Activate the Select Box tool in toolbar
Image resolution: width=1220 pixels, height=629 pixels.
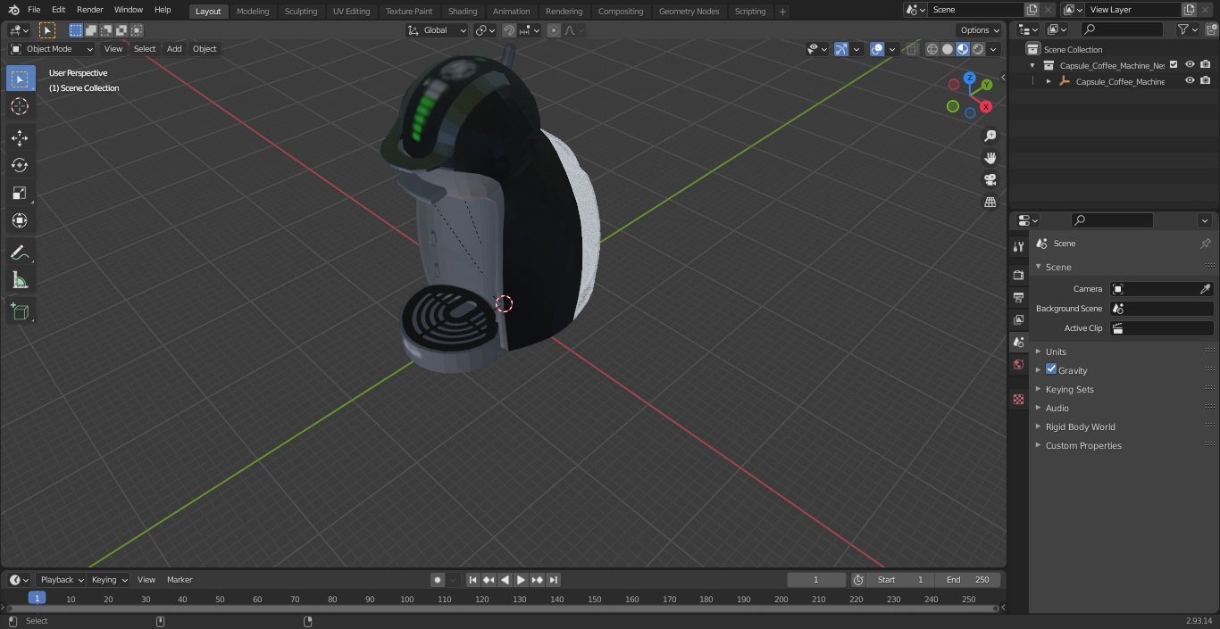coord(20,79)
